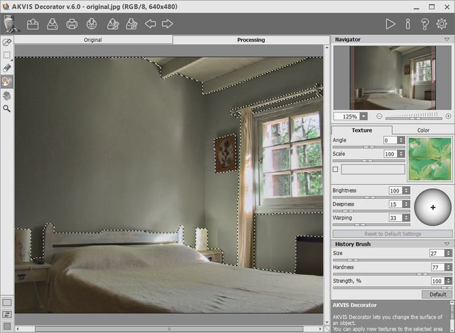The width and height of the screenshot is (455, 333).
Task: Toggle the top view-mode icon at the bottom left
Action: point(7,302)
